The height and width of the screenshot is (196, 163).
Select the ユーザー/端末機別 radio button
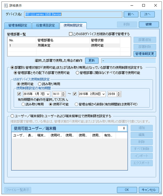[12, 116]
